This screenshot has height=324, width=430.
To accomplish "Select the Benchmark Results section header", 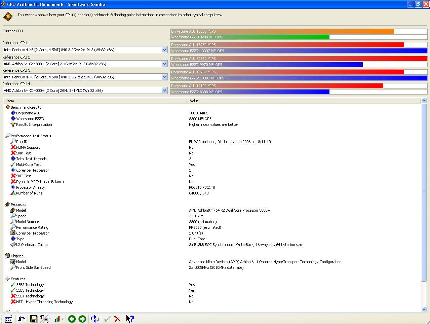I will [26, 107].
